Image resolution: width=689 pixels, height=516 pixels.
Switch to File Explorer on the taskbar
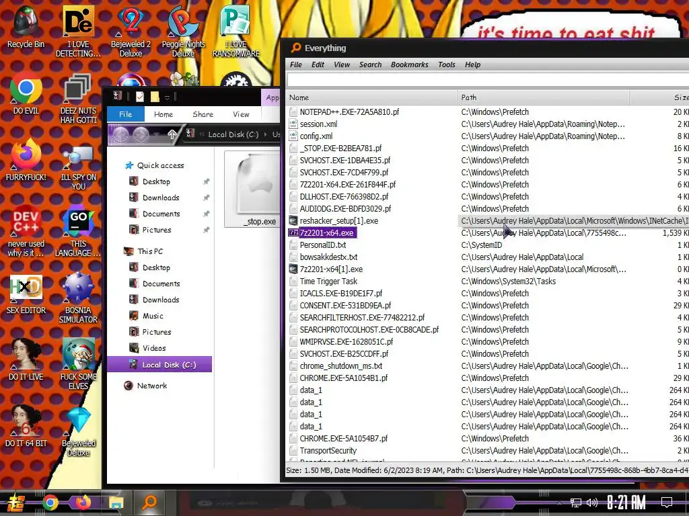tap(116, 503)
